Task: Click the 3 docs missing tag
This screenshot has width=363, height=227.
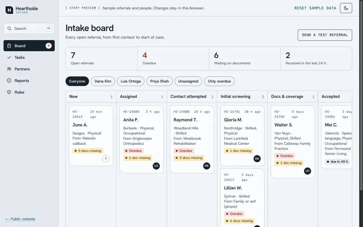Action: point(189,158)
